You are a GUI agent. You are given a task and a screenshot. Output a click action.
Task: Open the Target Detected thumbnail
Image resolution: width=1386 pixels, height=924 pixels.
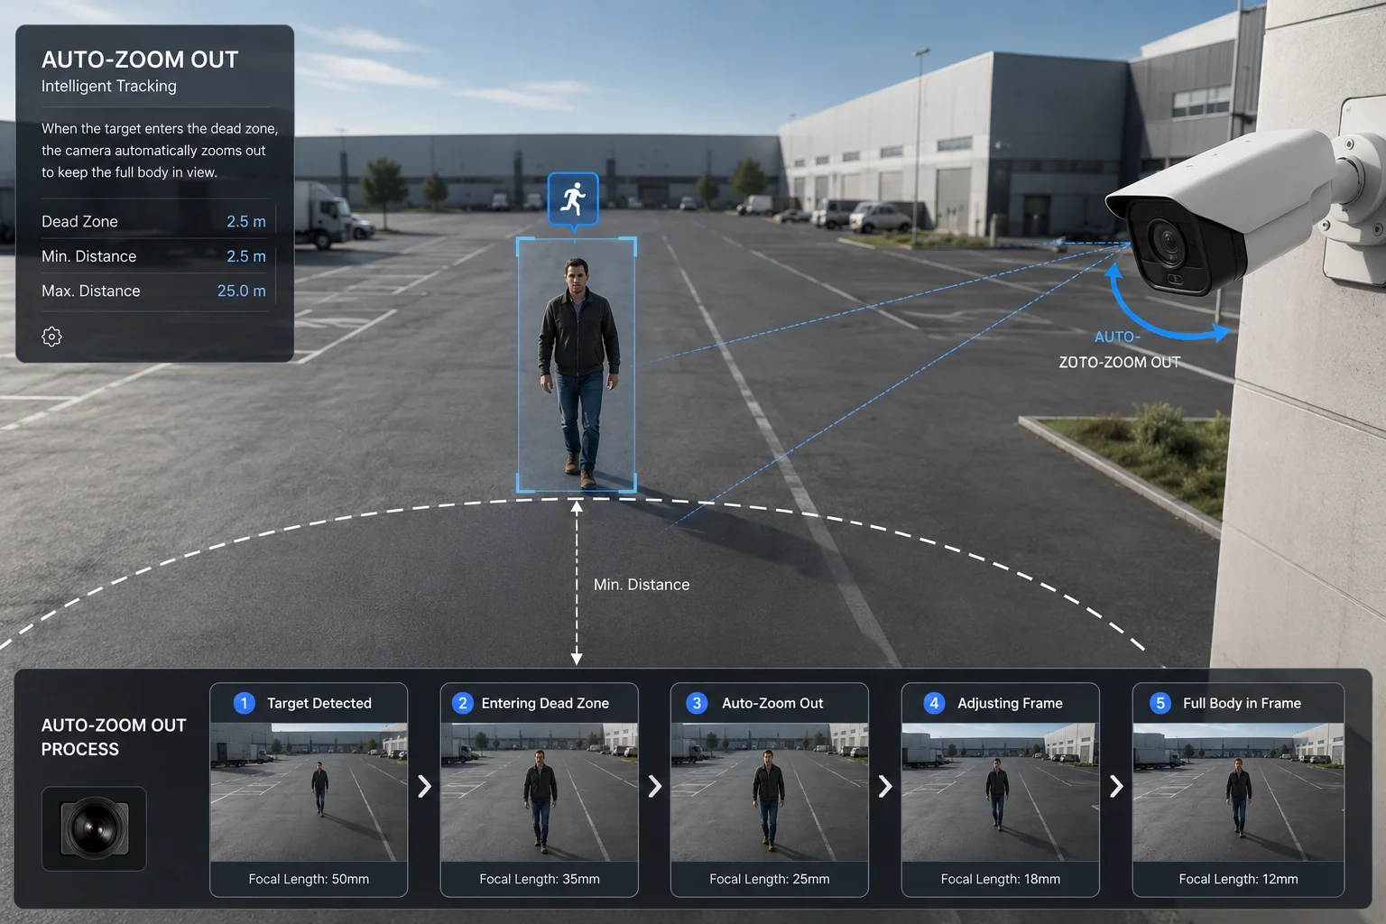(x=309, y=792)
